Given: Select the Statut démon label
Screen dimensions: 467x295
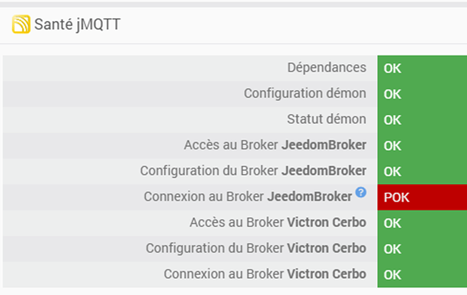Looking at the screenshot, I should [x=326, y=119].
